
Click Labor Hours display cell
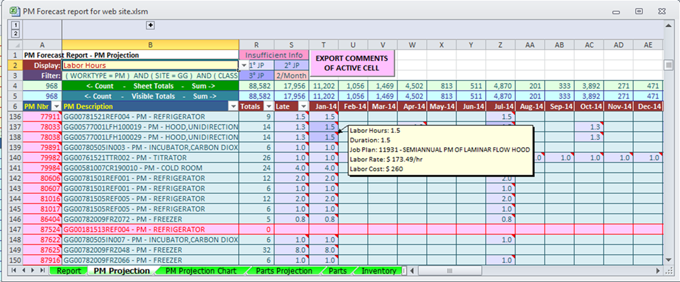click(x=151, y=65)
